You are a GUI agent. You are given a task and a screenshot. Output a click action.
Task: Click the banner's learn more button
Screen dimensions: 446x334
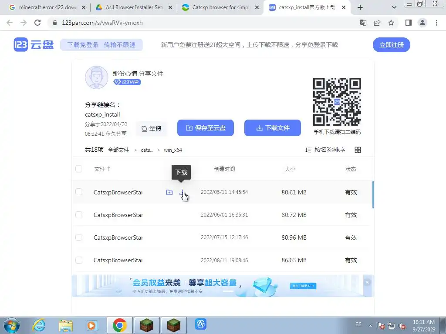(303, 286)
